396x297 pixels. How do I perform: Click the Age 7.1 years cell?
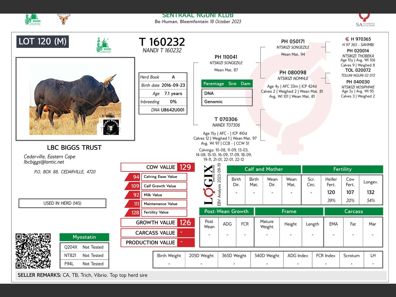click(163, 93)
